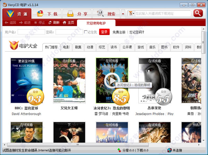
Task: Select the 音乐 category tab
Action: [x=153, y=47]
